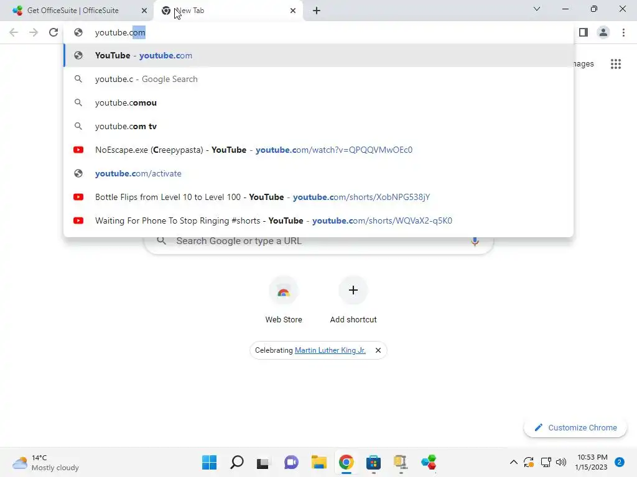The image size is (637, 477).
Task: Open the taskbar Search icon
Action: pyautogui.click(x=237, y=462)
